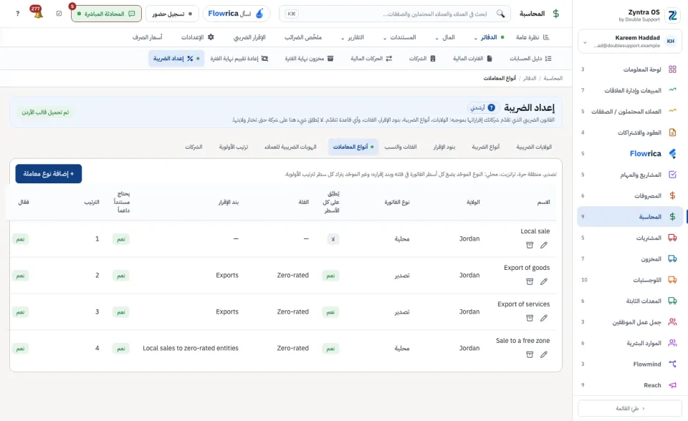Open الإقرار الضريبي in top menu

point(249,37)
